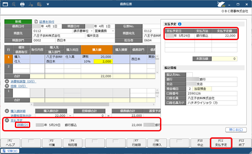Click the 購入額 cell showing 20,000
252x154 pixels.
(97, 57)
